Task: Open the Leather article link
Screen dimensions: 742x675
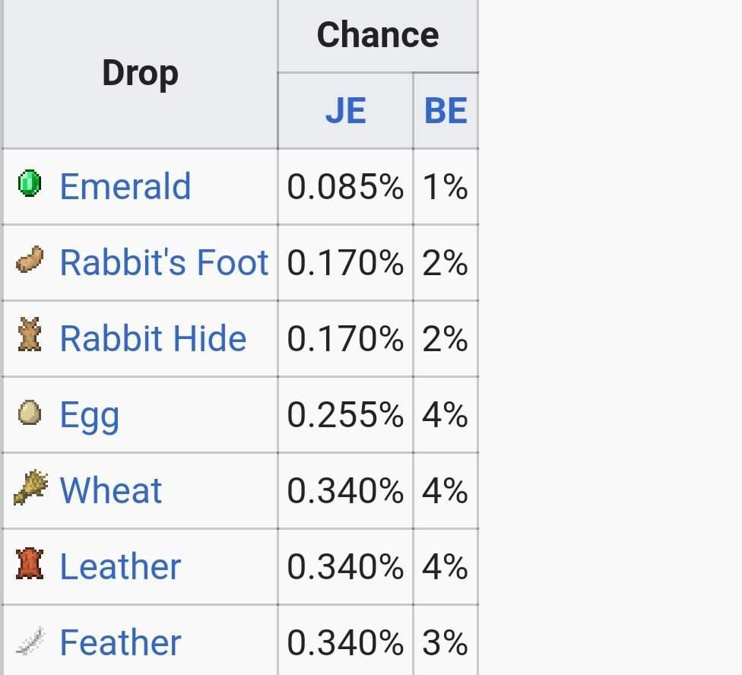Action: pos(120,566)
